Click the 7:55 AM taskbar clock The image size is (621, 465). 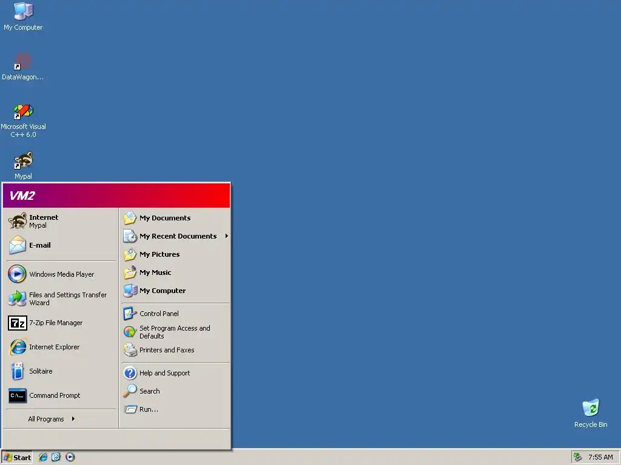(600, 457)
